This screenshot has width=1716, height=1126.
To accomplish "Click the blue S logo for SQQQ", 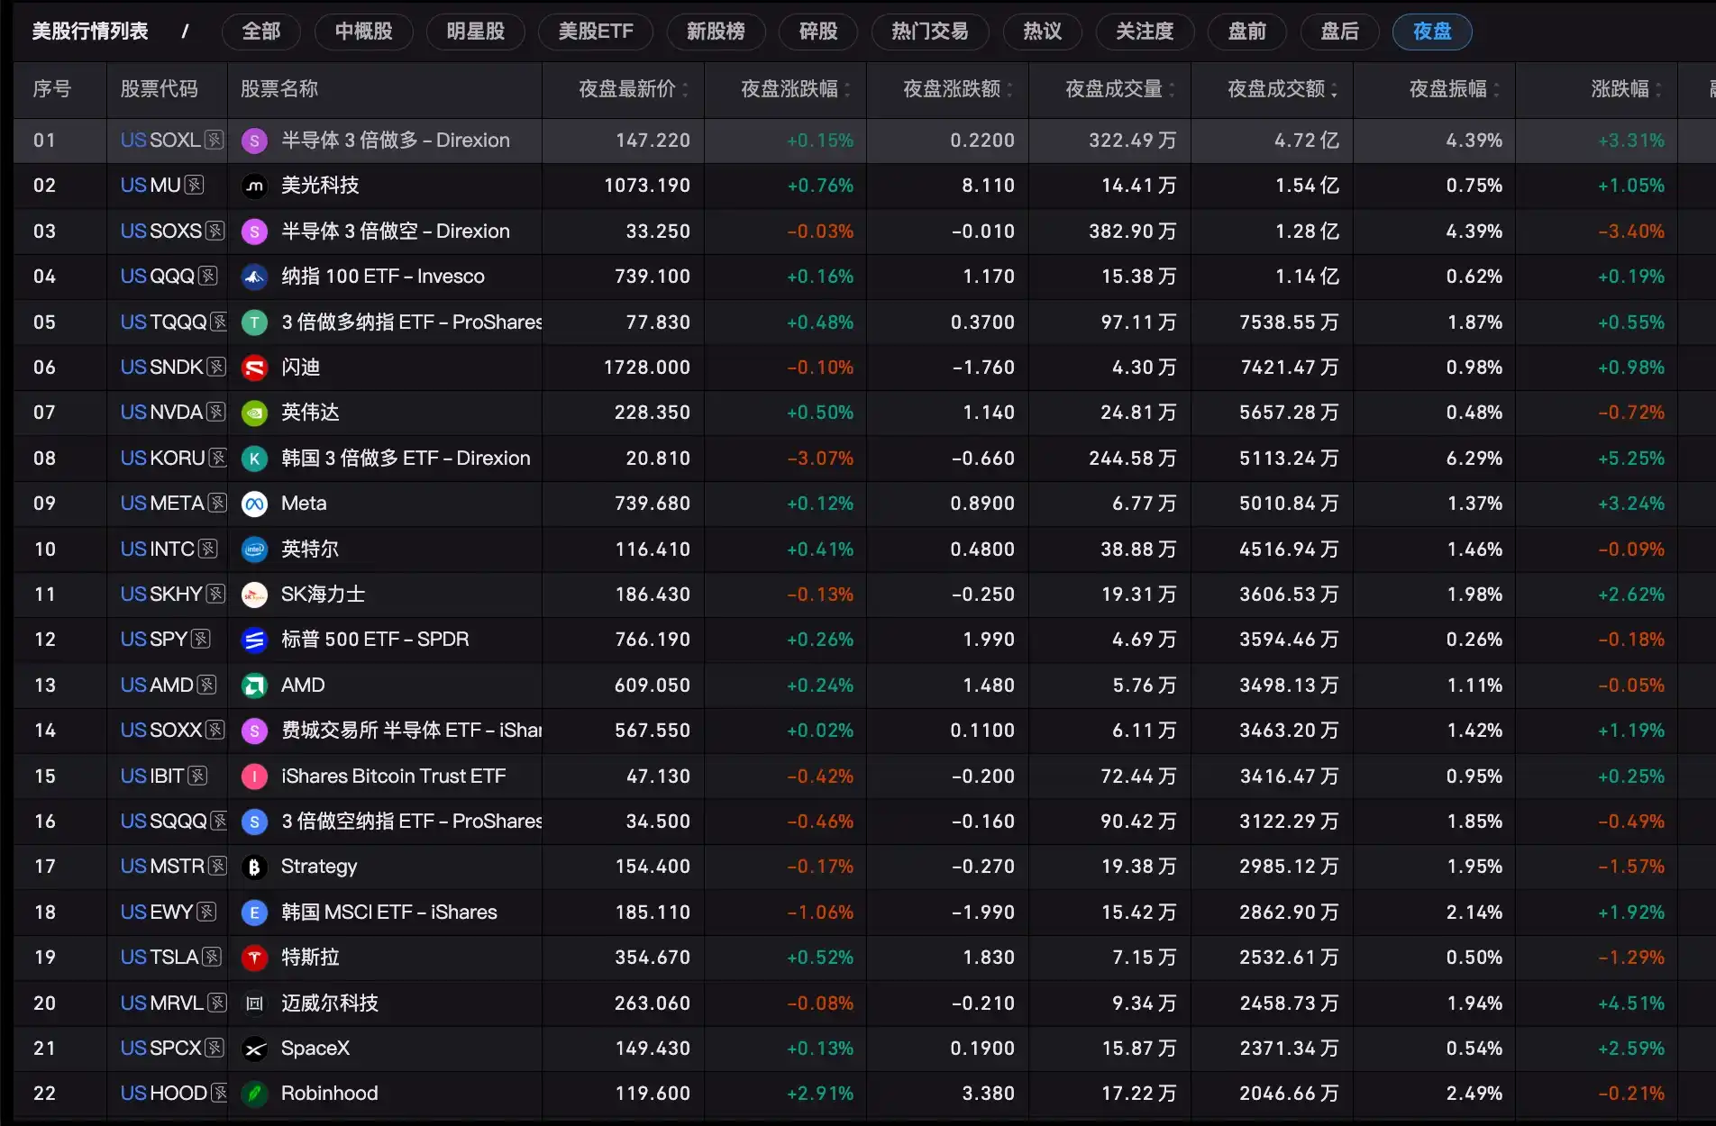I will (x=255, y=822).
